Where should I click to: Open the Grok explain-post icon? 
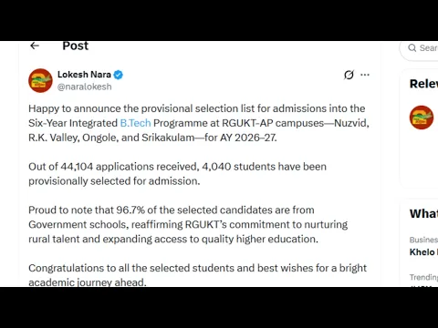click(349, 75)
